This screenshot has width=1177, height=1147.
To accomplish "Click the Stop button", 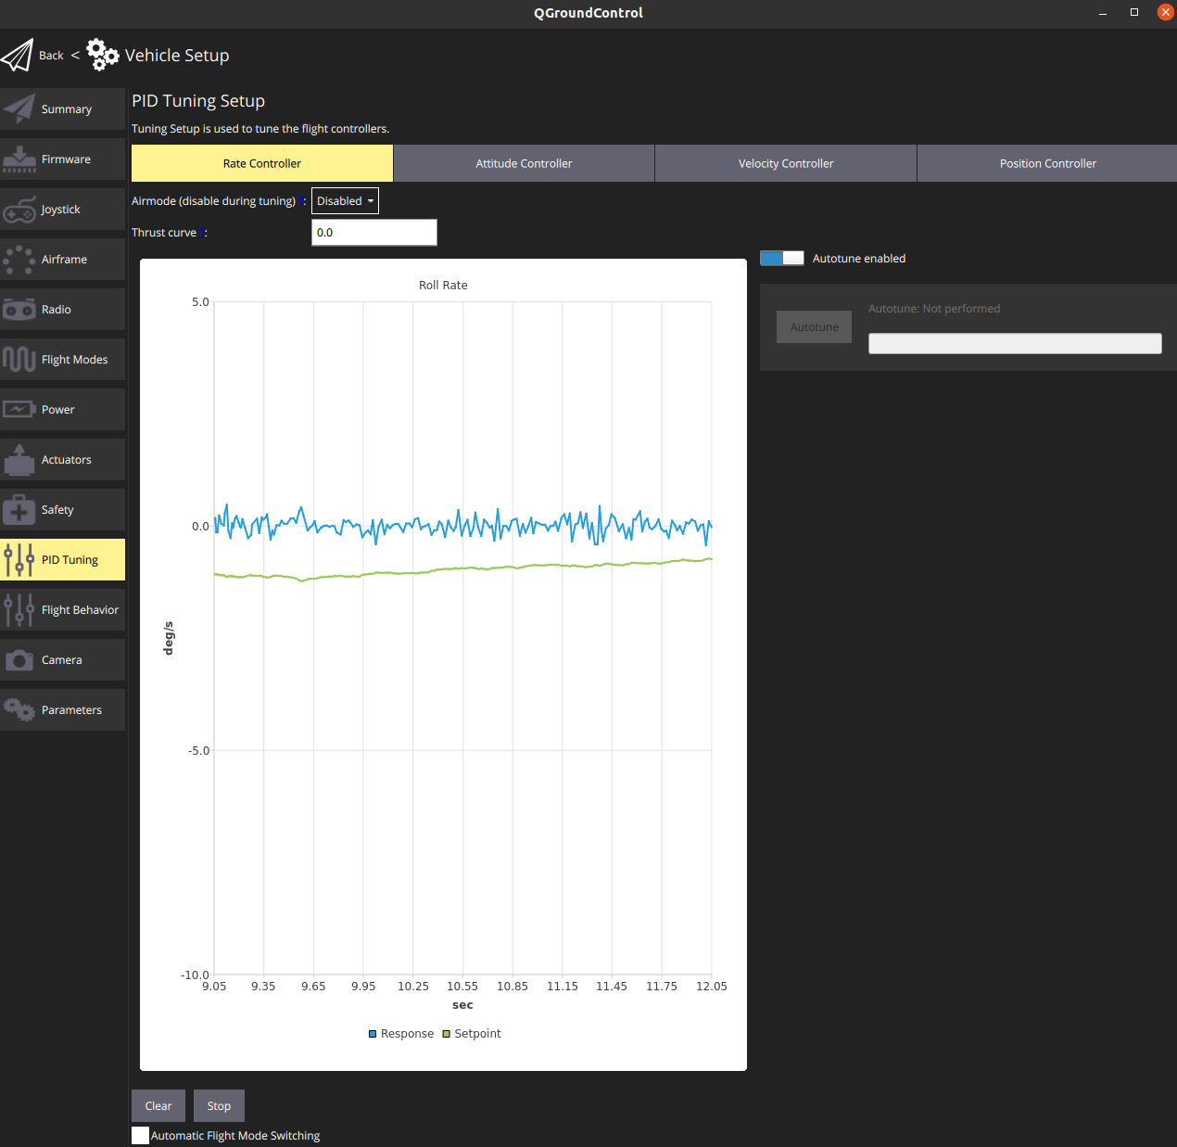I will point(219,1105).
